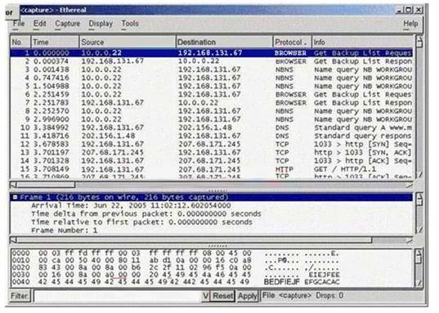Click the details pane horizontal scrollbar thumb
Screen dimensions: 439x313
pyautogui.click(x=195, y=240)
